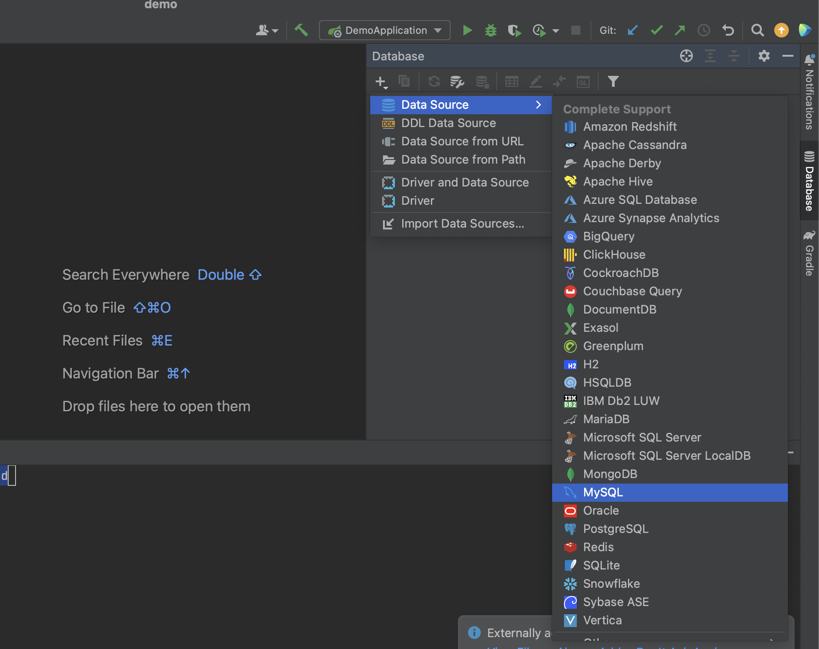Select MongoDB data source
The height and width of the screenshot is (649, 819).
click(670, 474)
